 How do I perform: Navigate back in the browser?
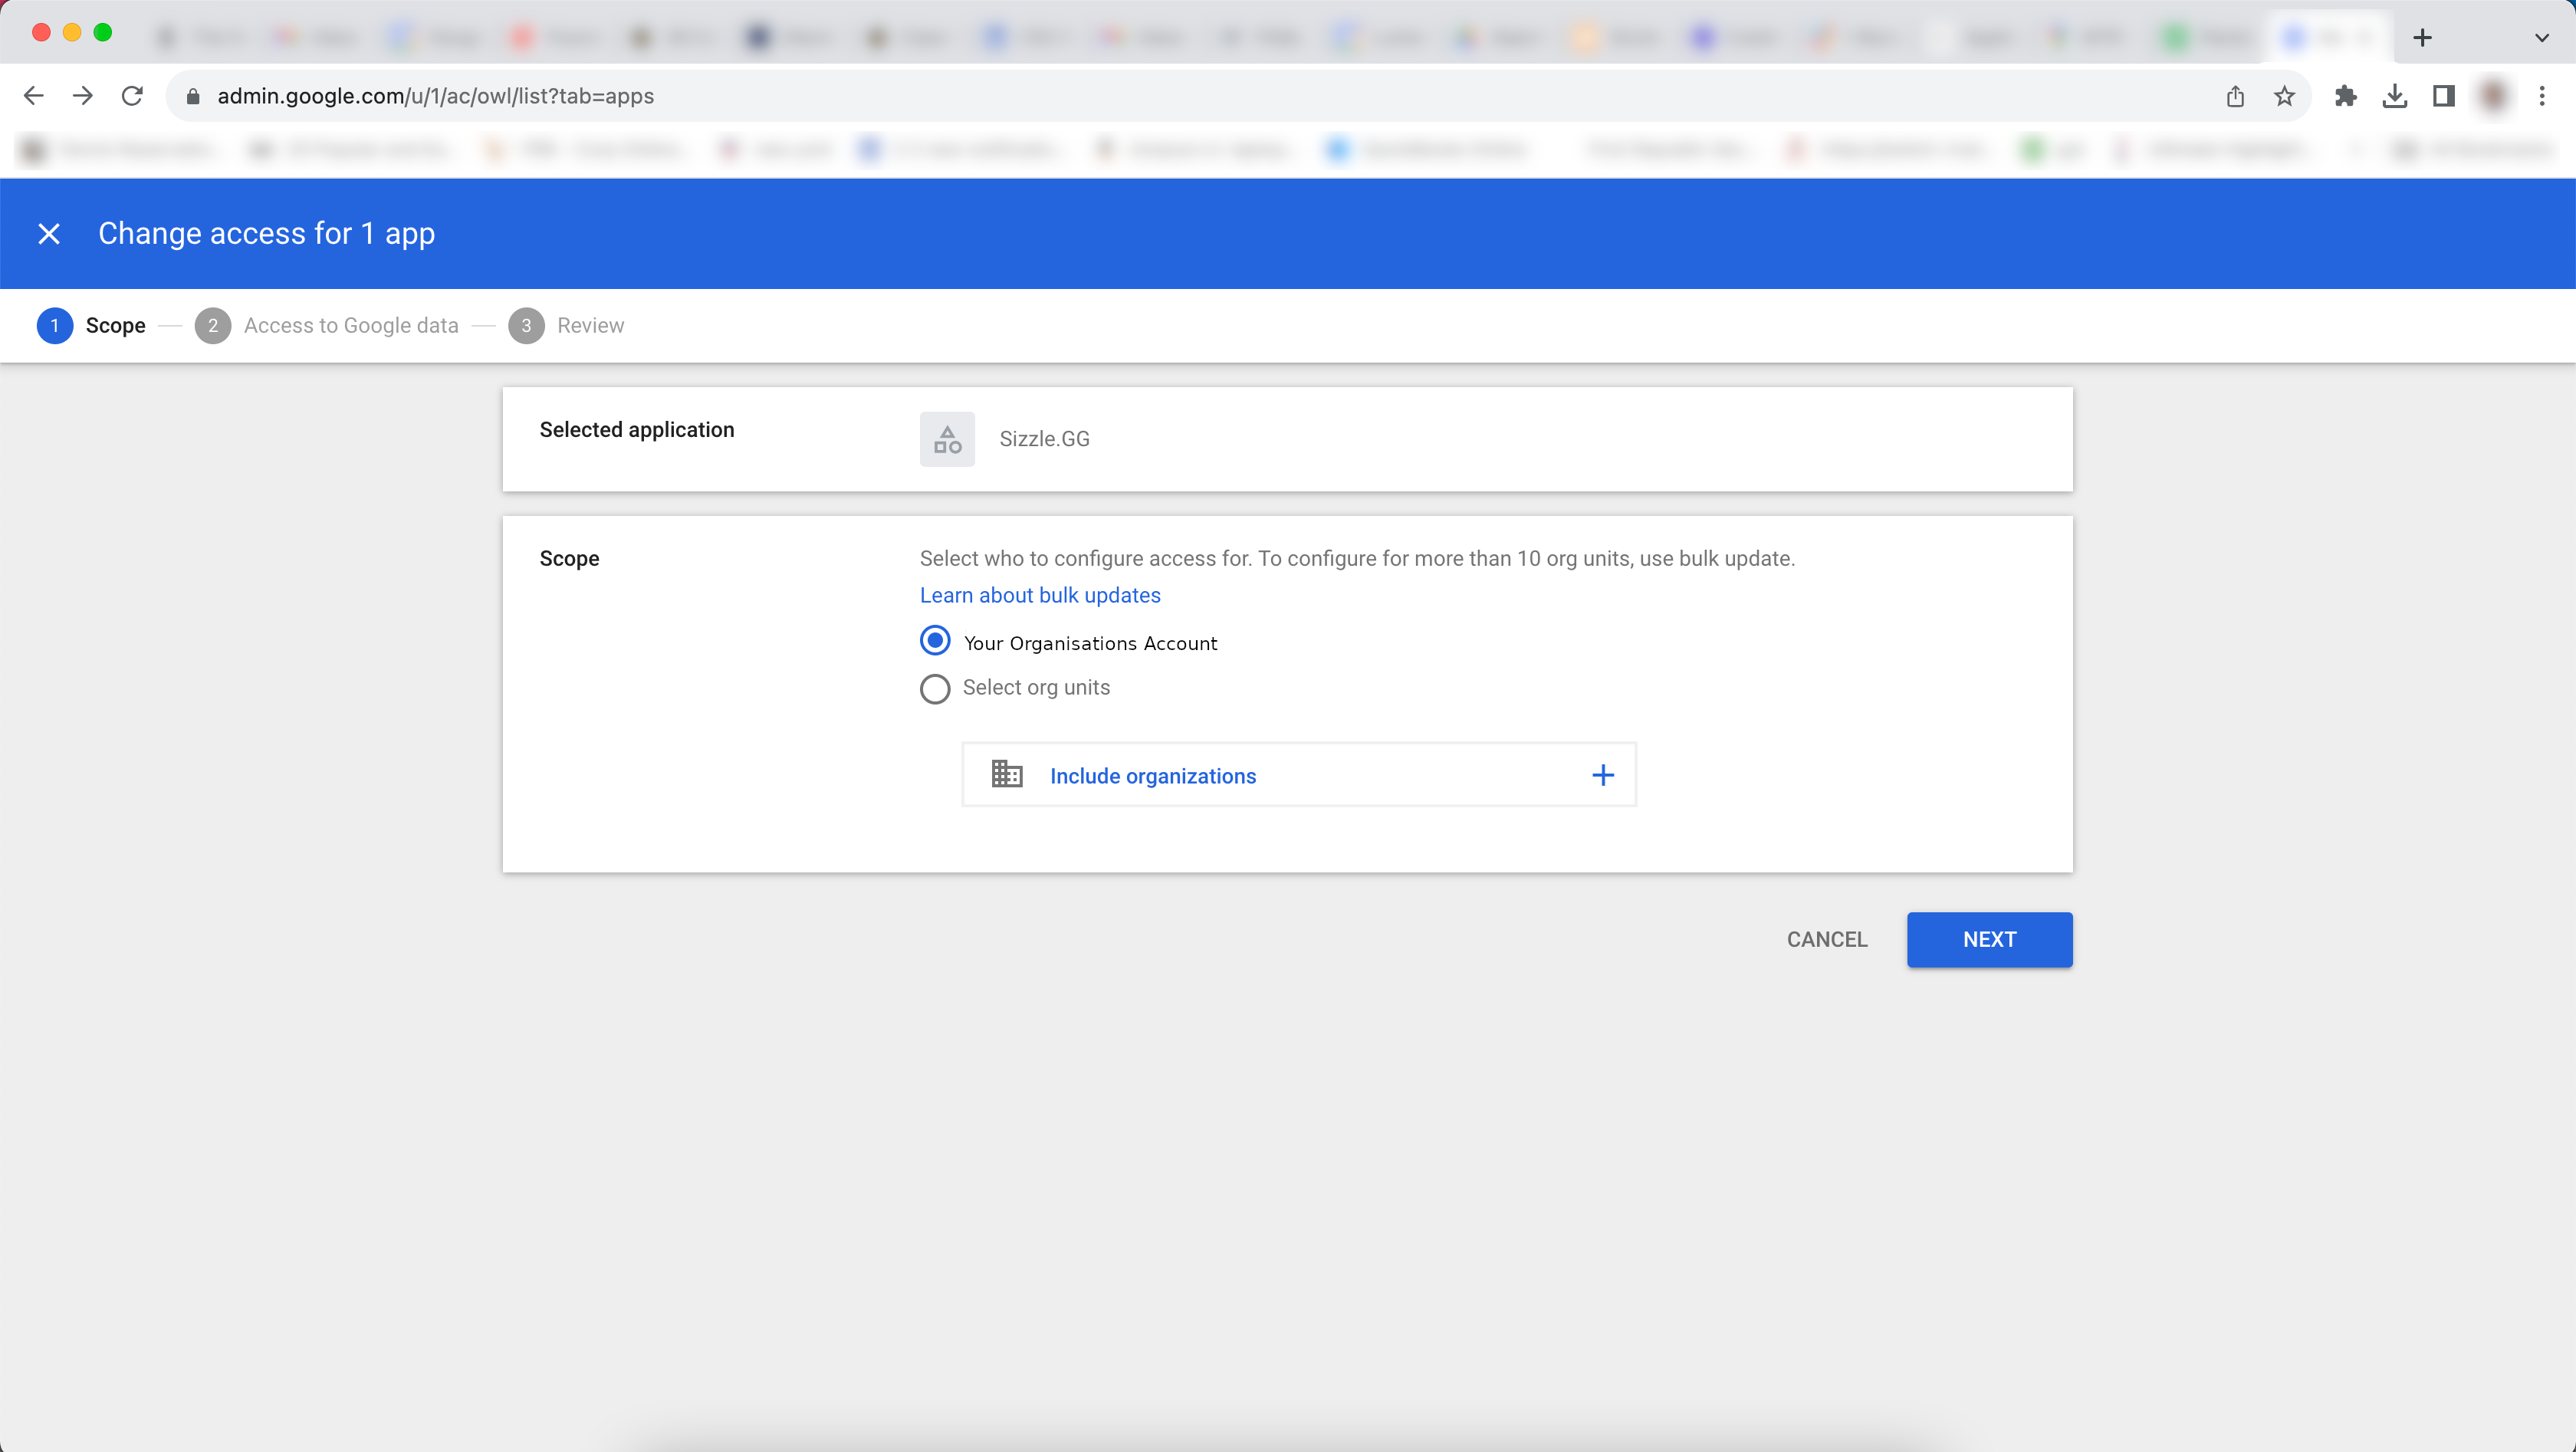[33, 96]
